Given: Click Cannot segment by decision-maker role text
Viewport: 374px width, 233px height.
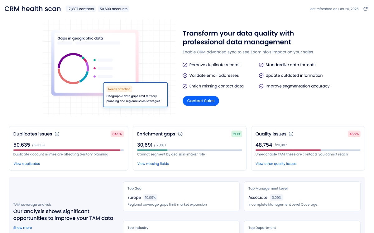Looking at the screenshot, I should [171, 154].
